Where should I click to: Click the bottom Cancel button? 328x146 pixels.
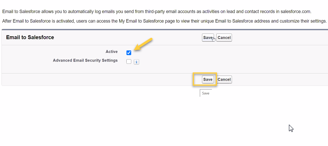coord(224,79)
